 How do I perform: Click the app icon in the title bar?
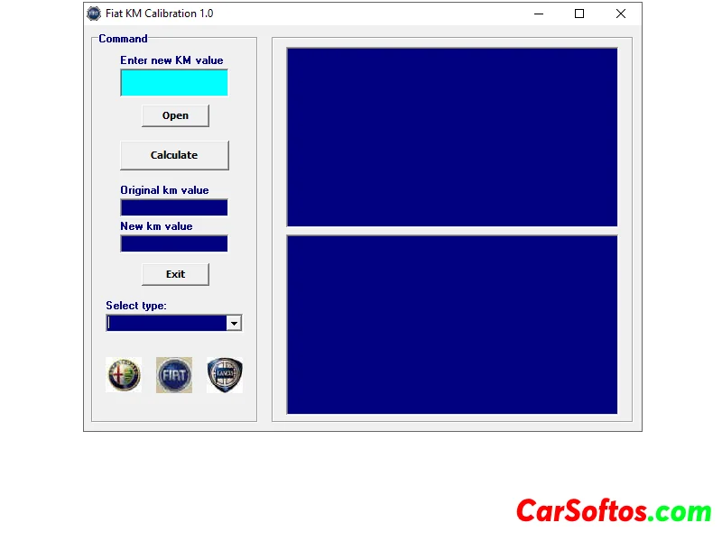point(94,14)
